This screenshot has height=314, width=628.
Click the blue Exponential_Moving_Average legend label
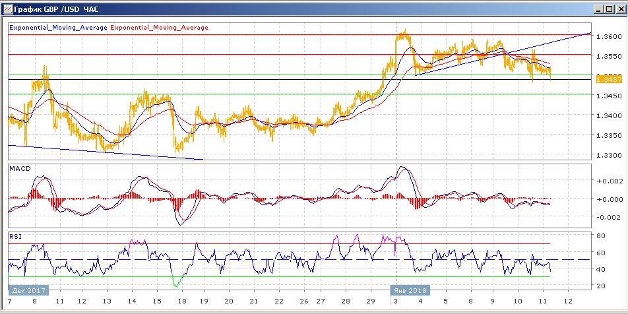tap(58, 28)
